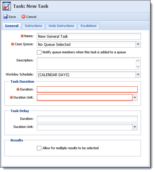Click the Save button label
Image resolution: width=155 pixels, height=172 pixels.
tap(12, 17)
